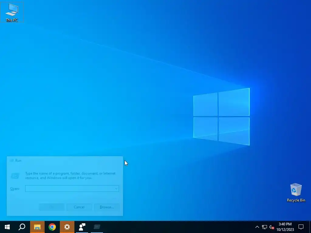The image size is (311, 233).
Task: Switch to the feedback app with person icon
Action: (82, 227)
